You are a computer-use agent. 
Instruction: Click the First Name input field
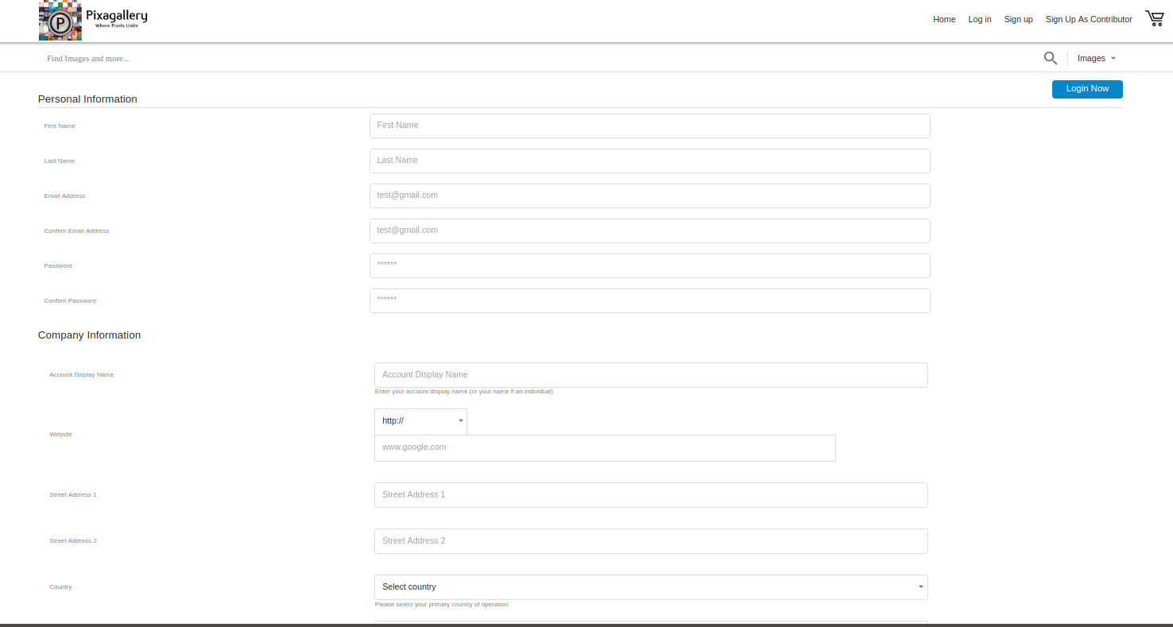[x=649, y=126]
